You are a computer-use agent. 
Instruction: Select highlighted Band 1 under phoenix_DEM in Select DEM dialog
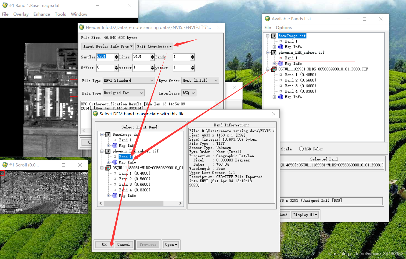(x=125, y=157)
